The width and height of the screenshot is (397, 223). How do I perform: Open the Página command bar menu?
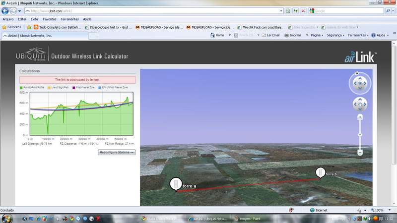[x=317, y=35]
